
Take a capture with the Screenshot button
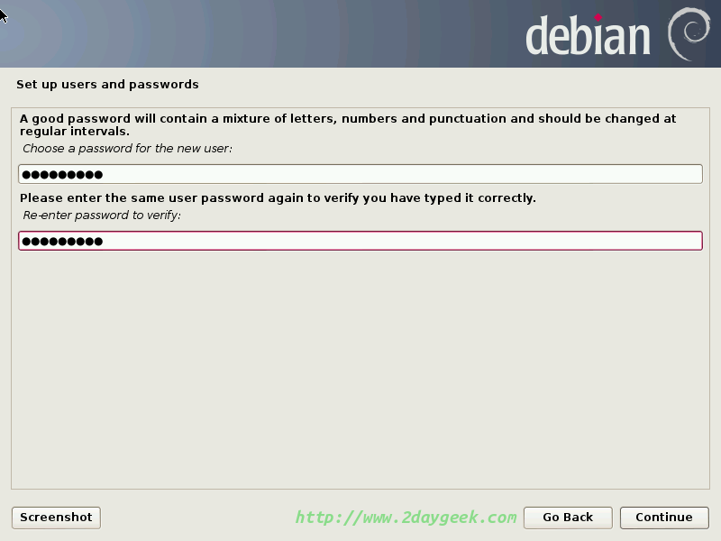pos(56,518)
